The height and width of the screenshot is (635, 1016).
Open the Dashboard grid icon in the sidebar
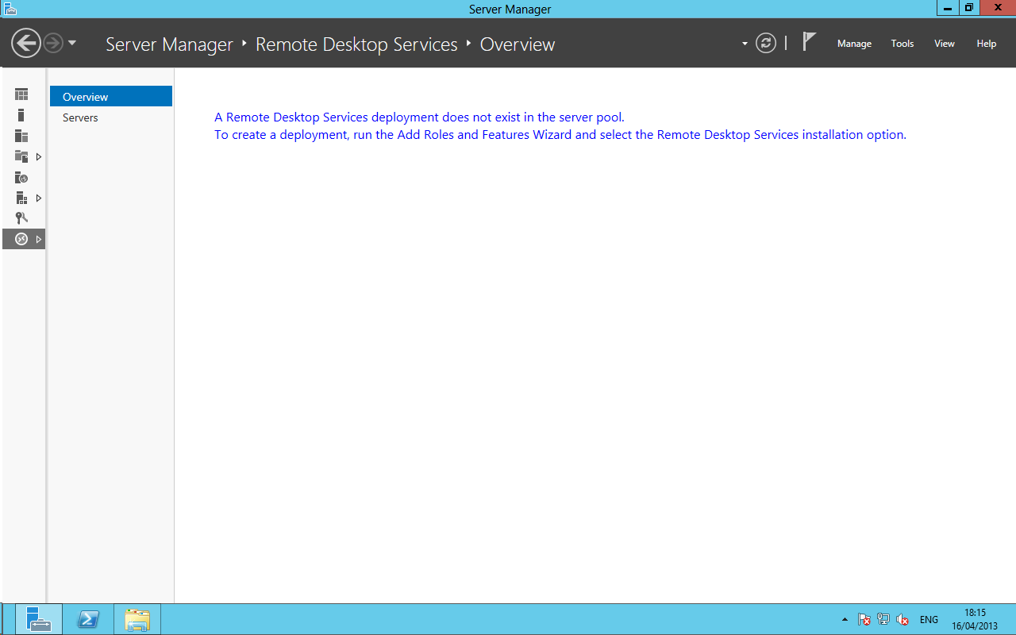21,94
